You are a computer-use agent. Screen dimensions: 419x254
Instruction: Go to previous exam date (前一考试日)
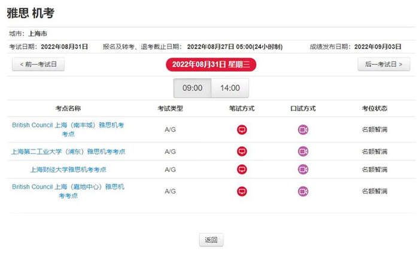38,65
